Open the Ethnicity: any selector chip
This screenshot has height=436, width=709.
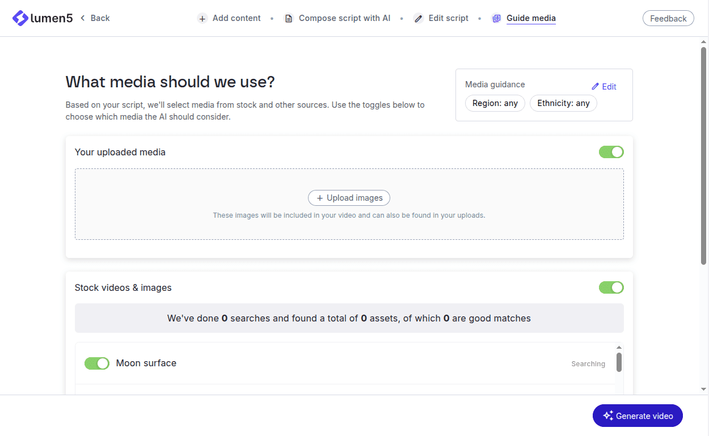coord(563,104)
